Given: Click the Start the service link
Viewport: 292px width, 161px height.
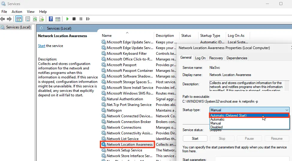Looking at the screenshot, I should click(x=42, y=46).
